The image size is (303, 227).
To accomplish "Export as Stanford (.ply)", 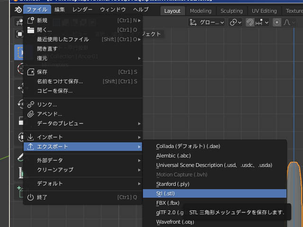I will point(214,184).
